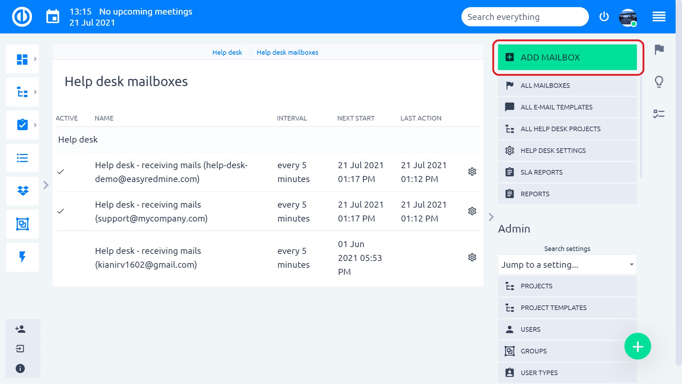This screenshot has height=384, width=682.
Task: Click the Add Mailbox button
Action: pos(567,57)
